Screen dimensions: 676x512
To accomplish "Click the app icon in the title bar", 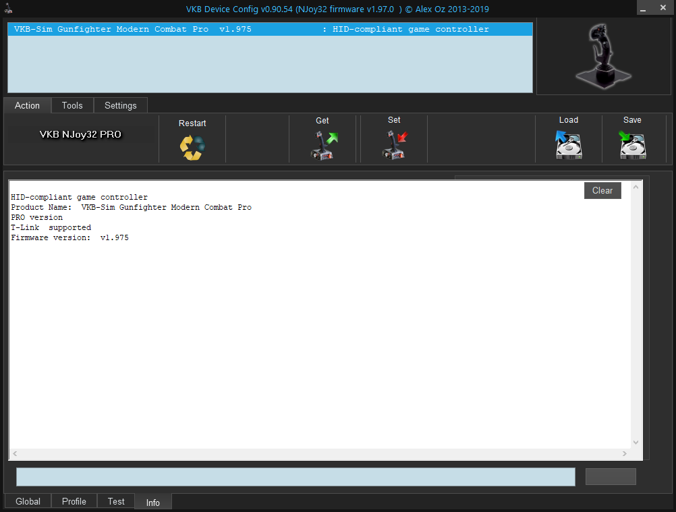I will 7,9.
